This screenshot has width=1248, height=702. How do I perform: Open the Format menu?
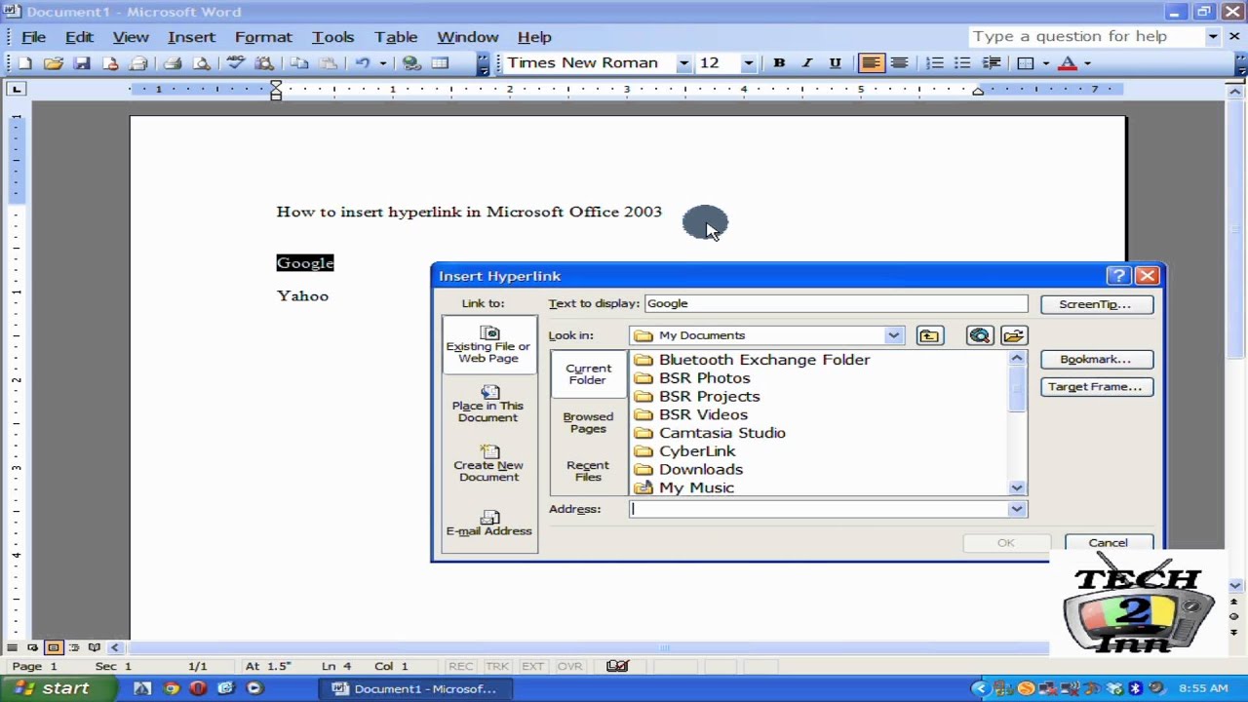click(x=263, y=37)
